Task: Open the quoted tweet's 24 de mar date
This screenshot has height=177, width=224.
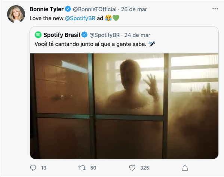Action: tap(137, 35)
